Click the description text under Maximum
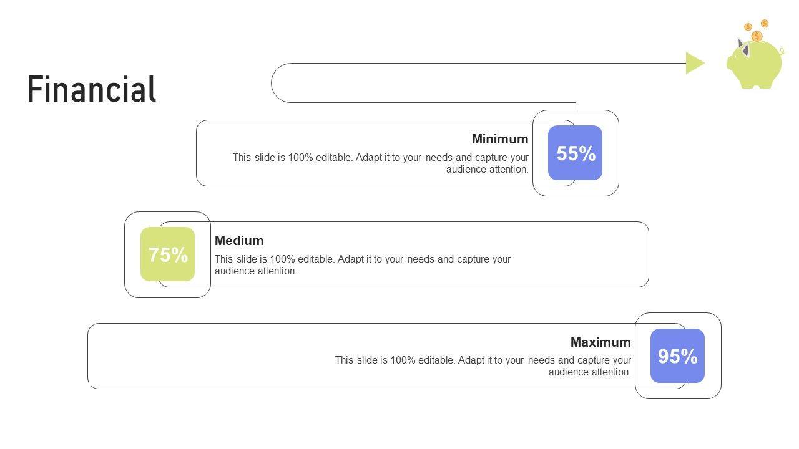 (x=483, y=366)
